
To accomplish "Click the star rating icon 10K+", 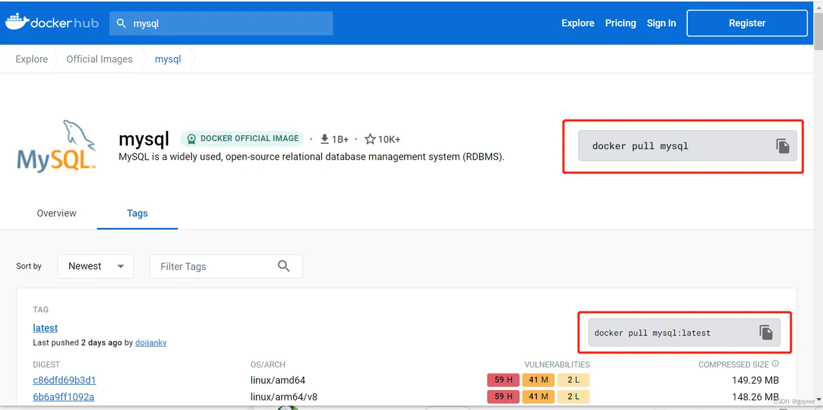I will (x=370, y=139).
